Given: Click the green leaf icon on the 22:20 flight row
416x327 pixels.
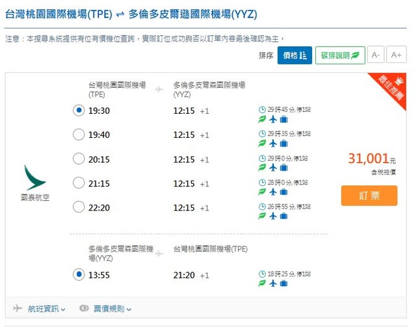Looking at the screenshot, I should click(262, 216).
